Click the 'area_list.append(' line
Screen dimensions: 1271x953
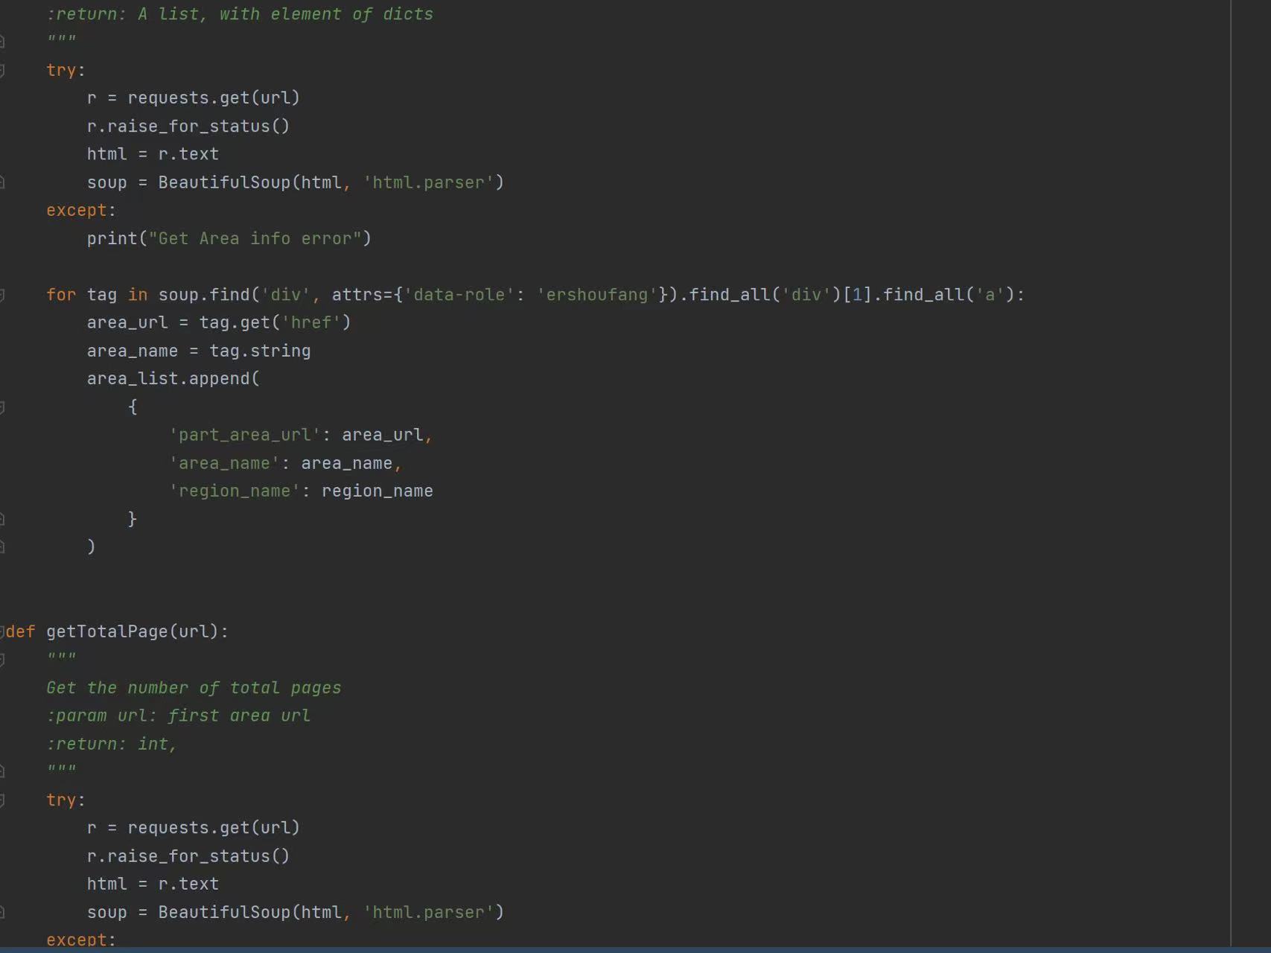[x=173, y=378]
